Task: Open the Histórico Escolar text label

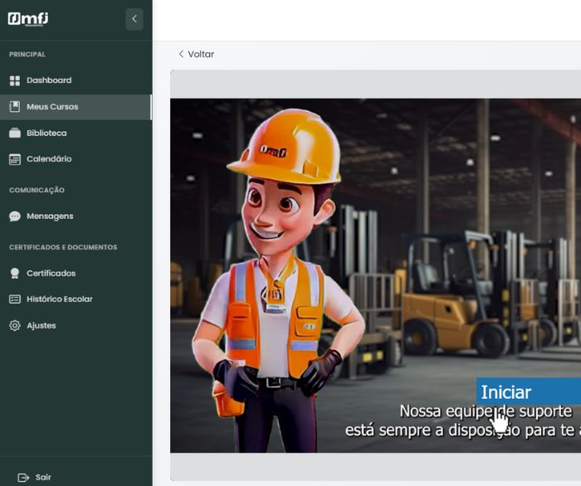Action: [x=60, y=299]
